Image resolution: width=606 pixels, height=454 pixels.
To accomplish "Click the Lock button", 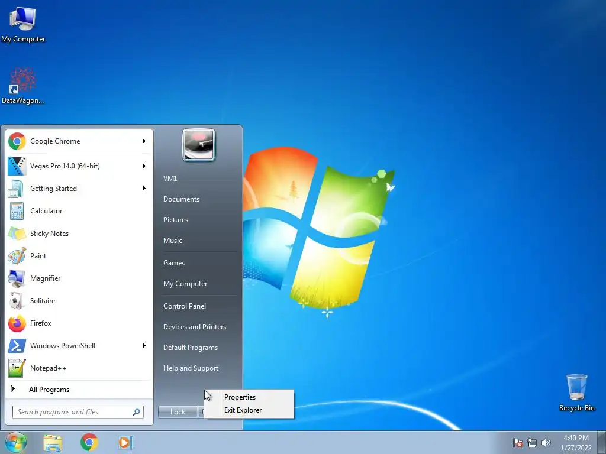I will (x=178, y=412).
